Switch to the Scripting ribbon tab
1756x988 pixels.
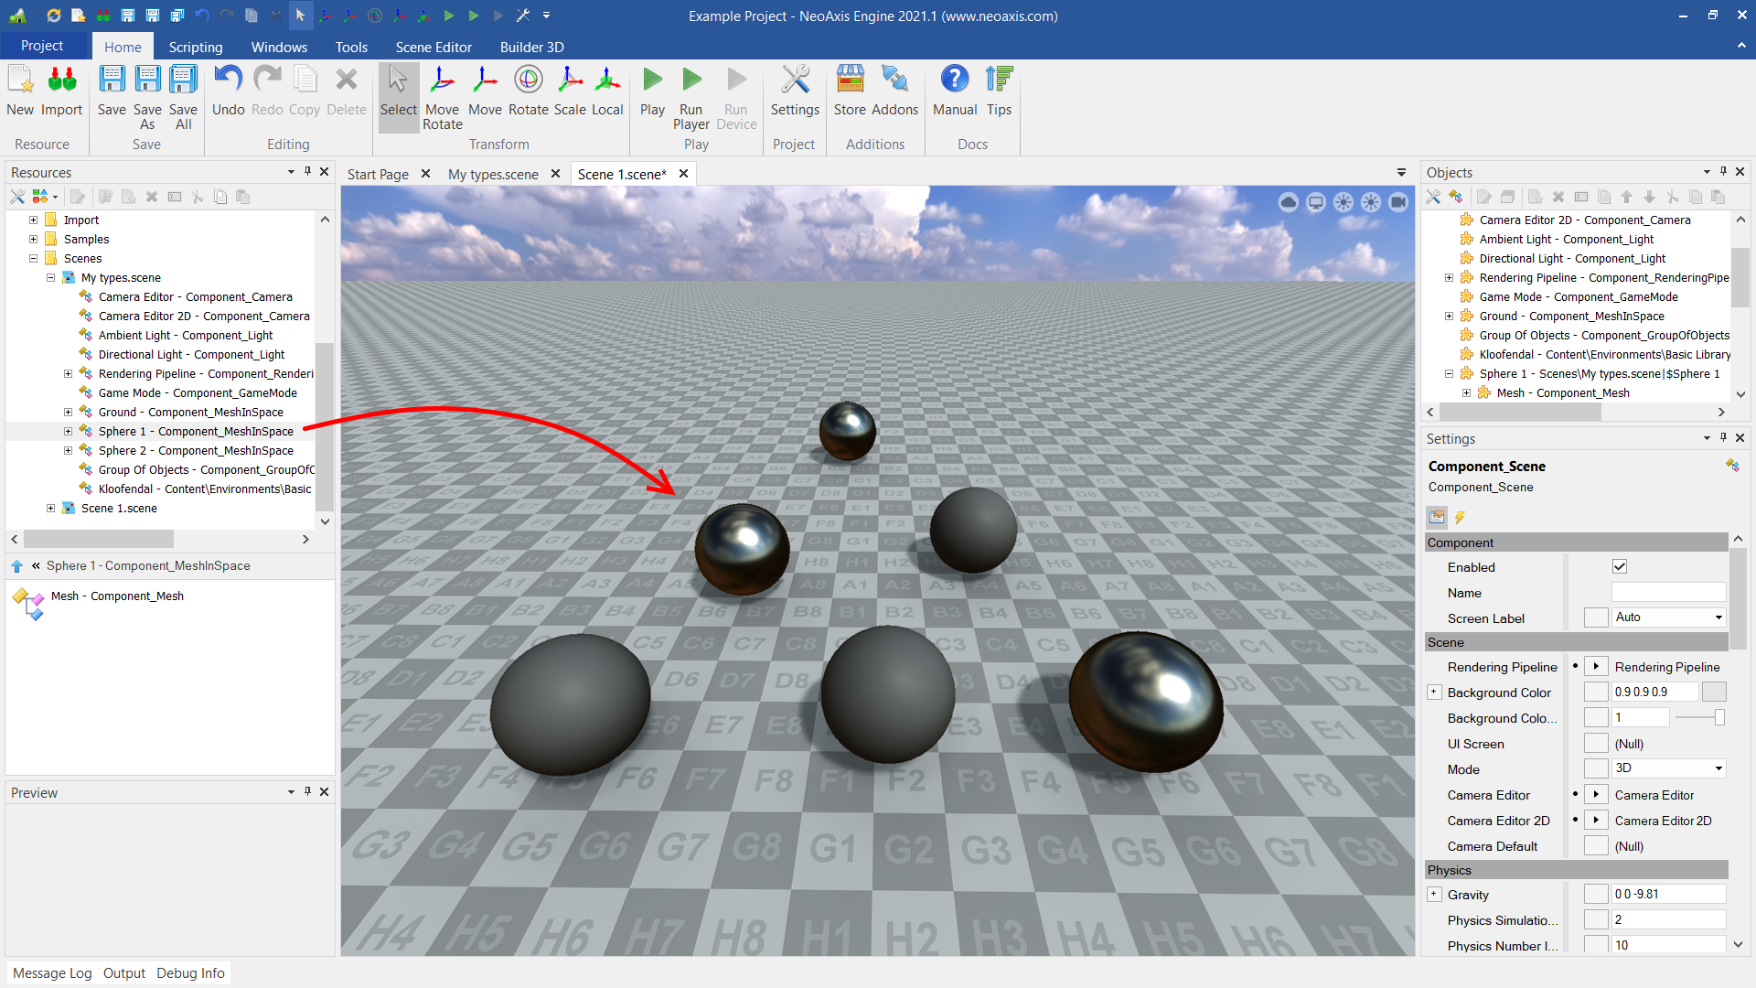click(195, 47)
